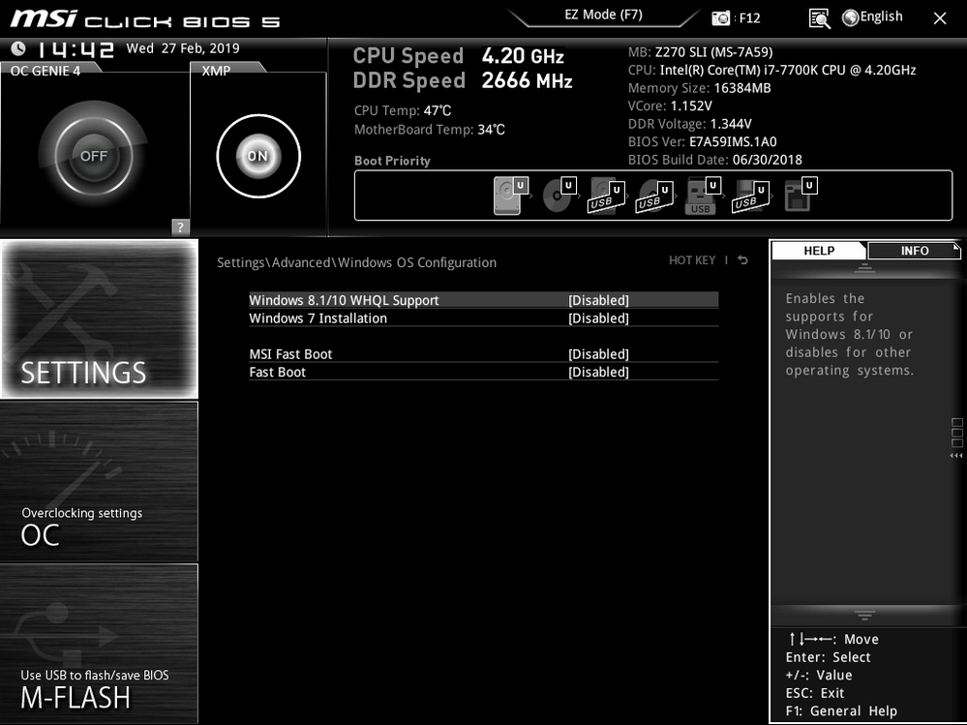Open the OC overclocking settings section
The image size is (967, 725).
tap(99, 482)
